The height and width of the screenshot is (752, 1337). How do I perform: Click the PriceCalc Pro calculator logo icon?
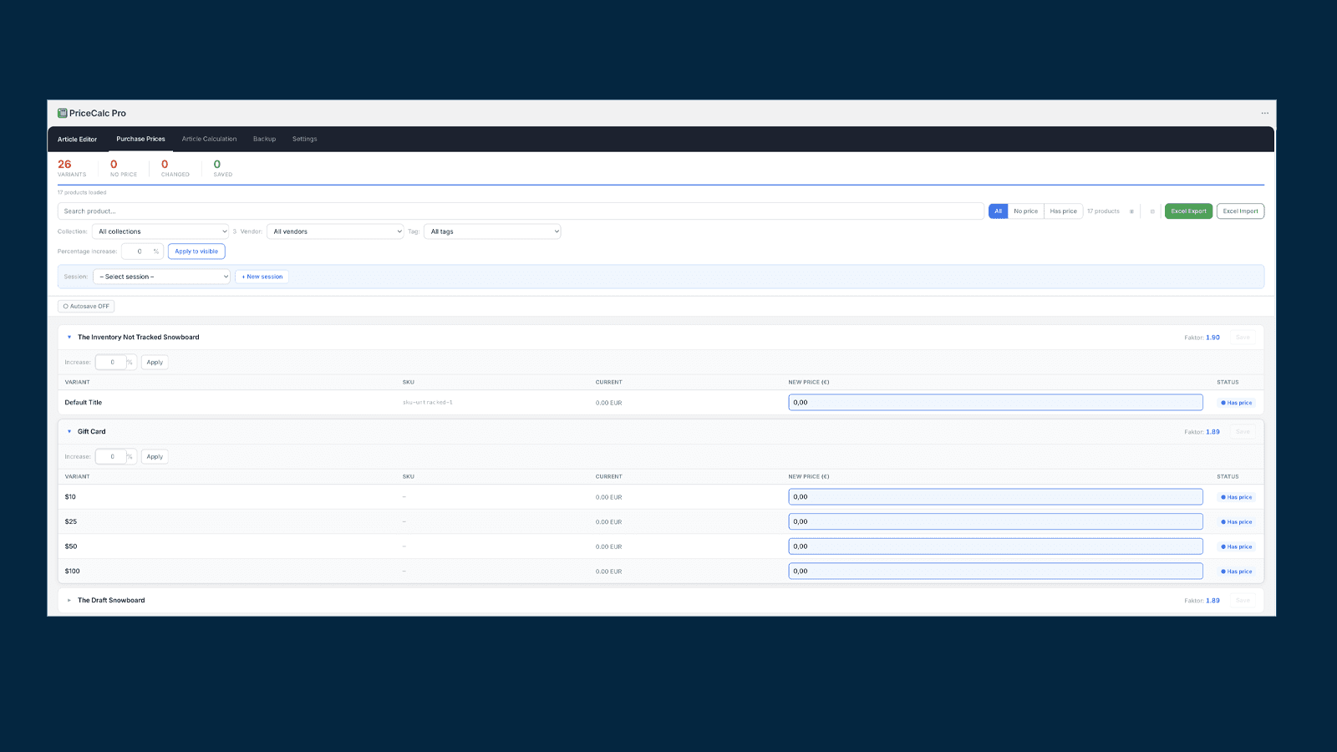[63, 113]
